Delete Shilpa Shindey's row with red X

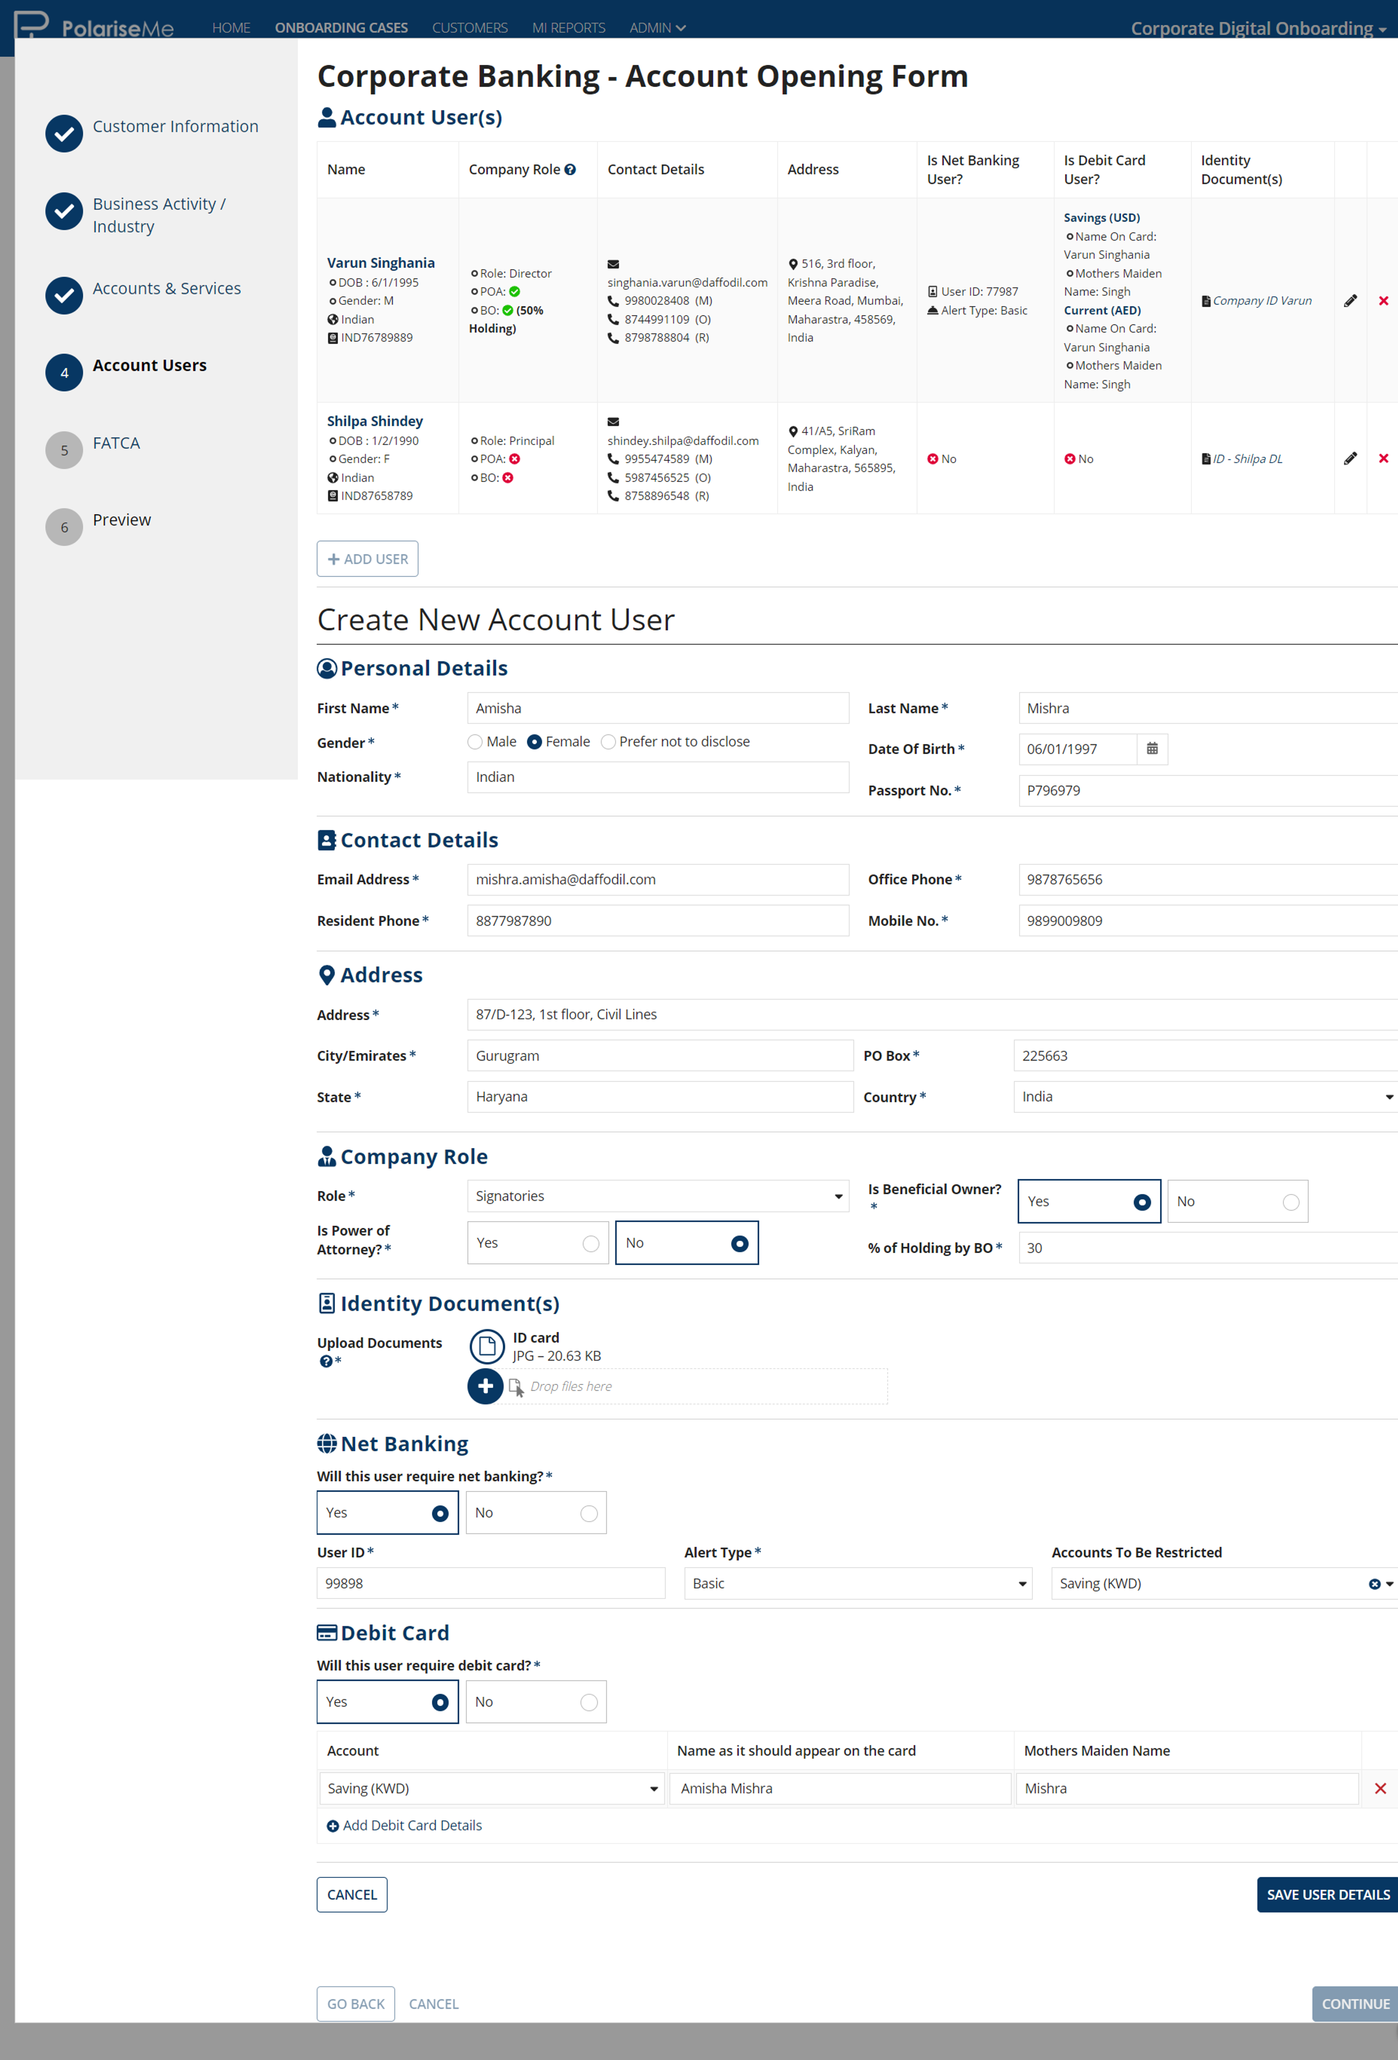coord(1383,458)
